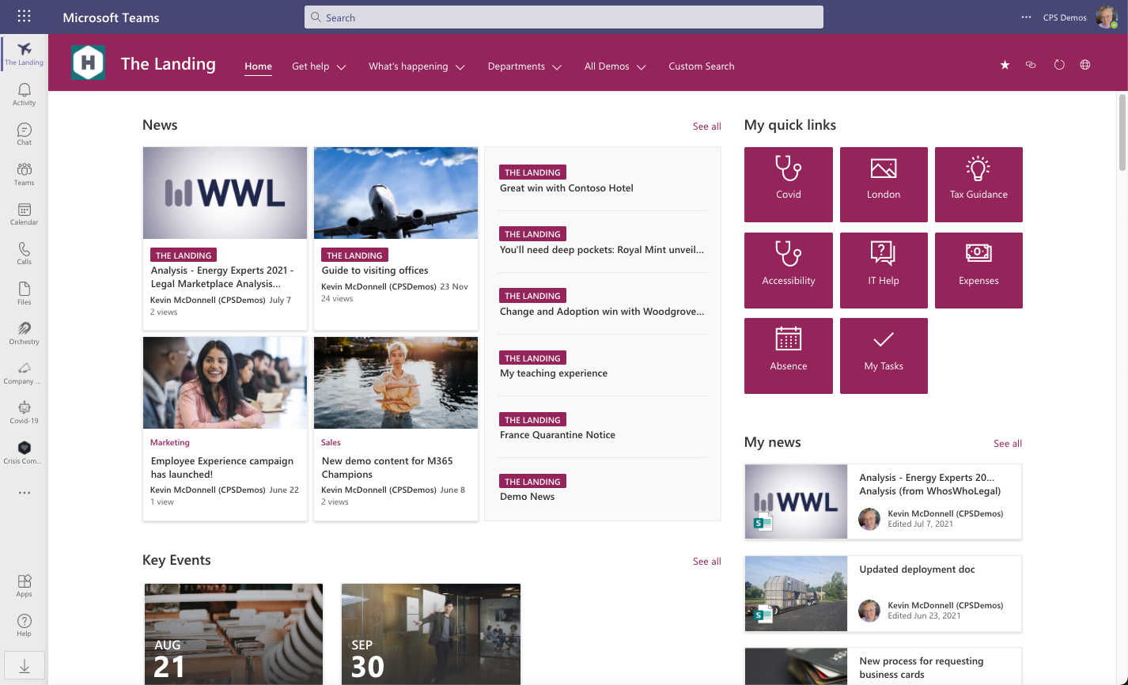Open the IT Help quick link tile
This screenshot has width=1128, height=685.
point(884,271)
